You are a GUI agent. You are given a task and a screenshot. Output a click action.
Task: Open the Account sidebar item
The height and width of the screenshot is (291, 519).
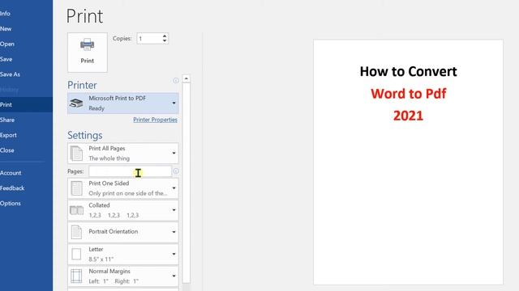point(11,173)
